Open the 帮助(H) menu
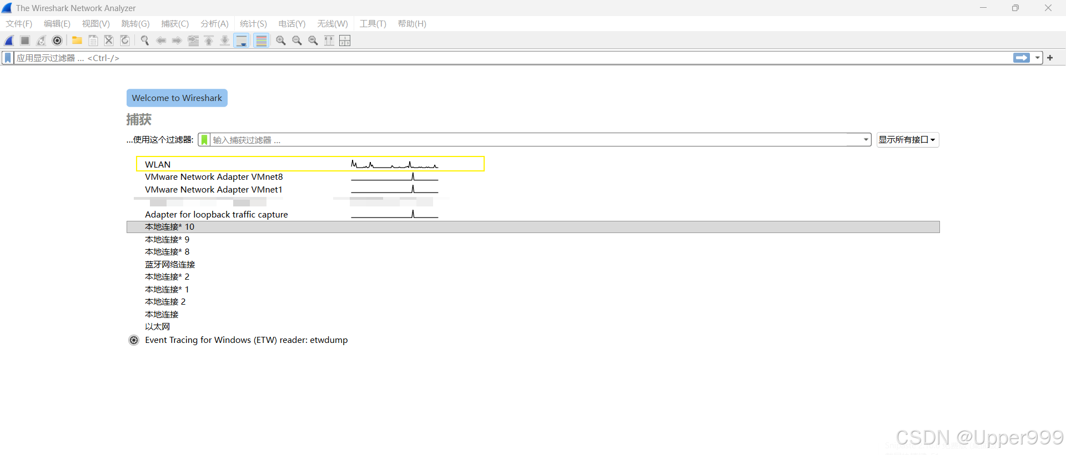This screenshot has width=1066, height=455. tap(412, 23)
